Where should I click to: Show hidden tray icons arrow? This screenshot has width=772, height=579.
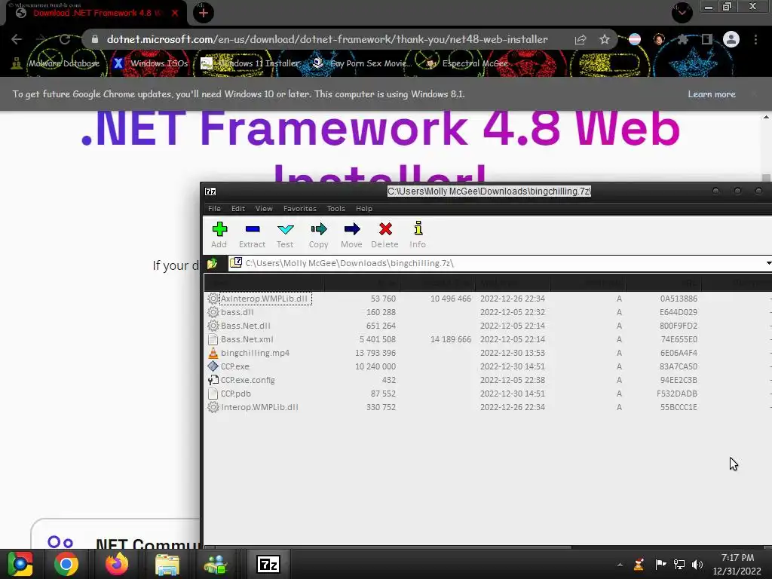point(620,564)
